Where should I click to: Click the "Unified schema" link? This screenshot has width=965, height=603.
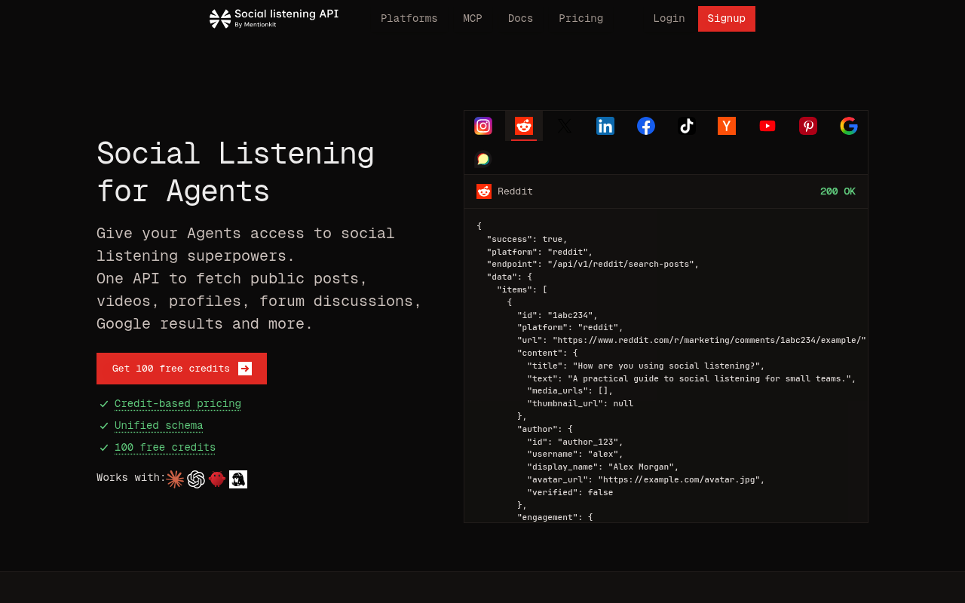coord(159,426)
